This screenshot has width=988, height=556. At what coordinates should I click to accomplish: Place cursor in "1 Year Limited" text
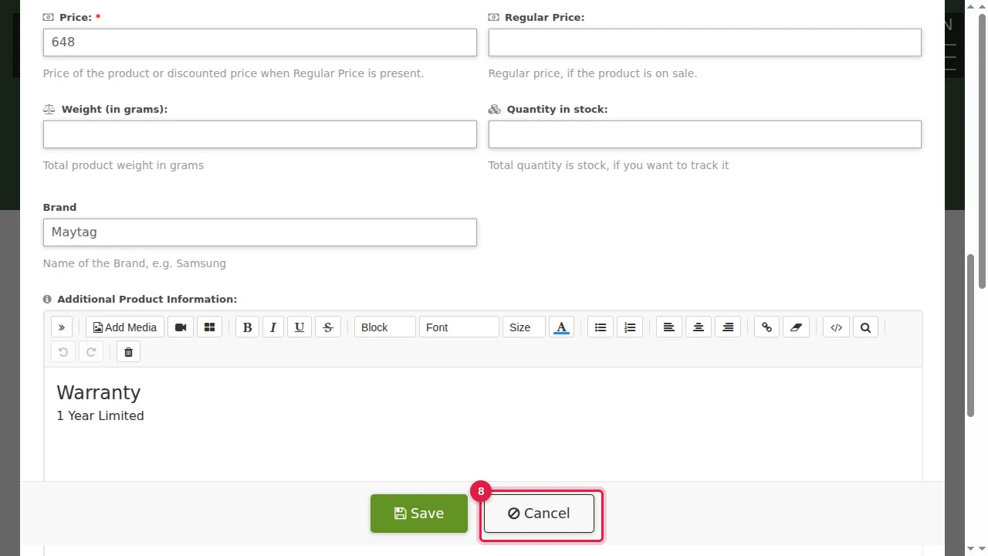100,415
